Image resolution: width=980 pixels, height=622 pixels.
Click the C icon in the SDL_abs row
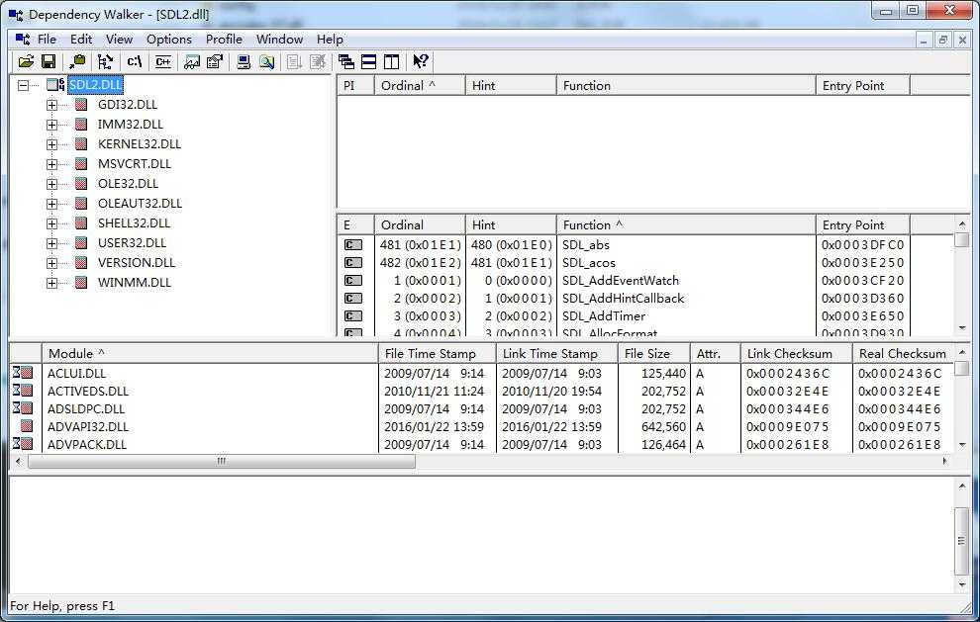pos(353,245)
